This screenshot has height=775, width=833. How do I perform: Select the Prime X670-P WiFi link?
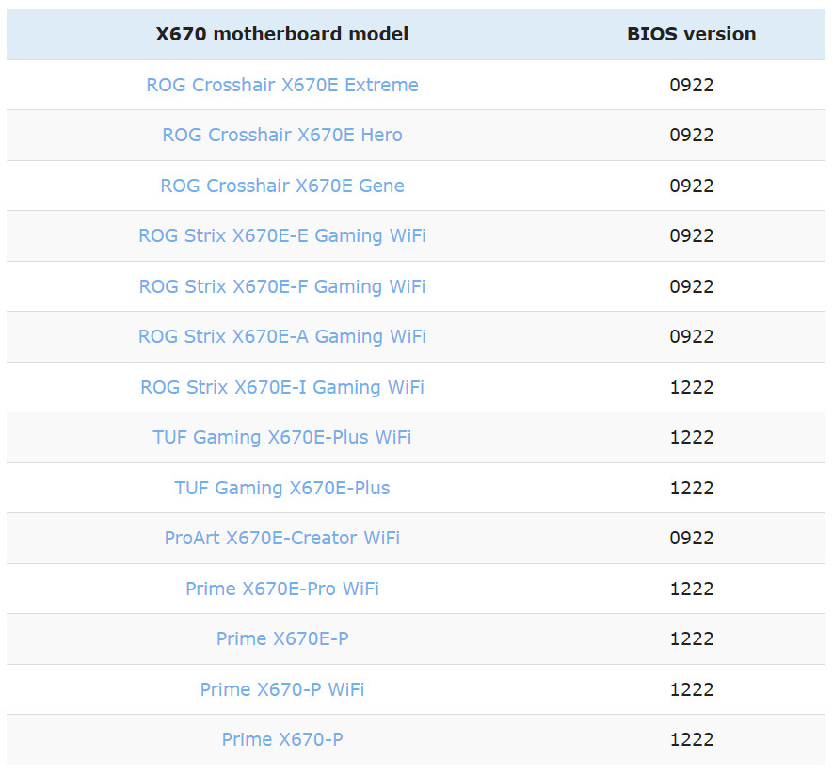[282, 689]
